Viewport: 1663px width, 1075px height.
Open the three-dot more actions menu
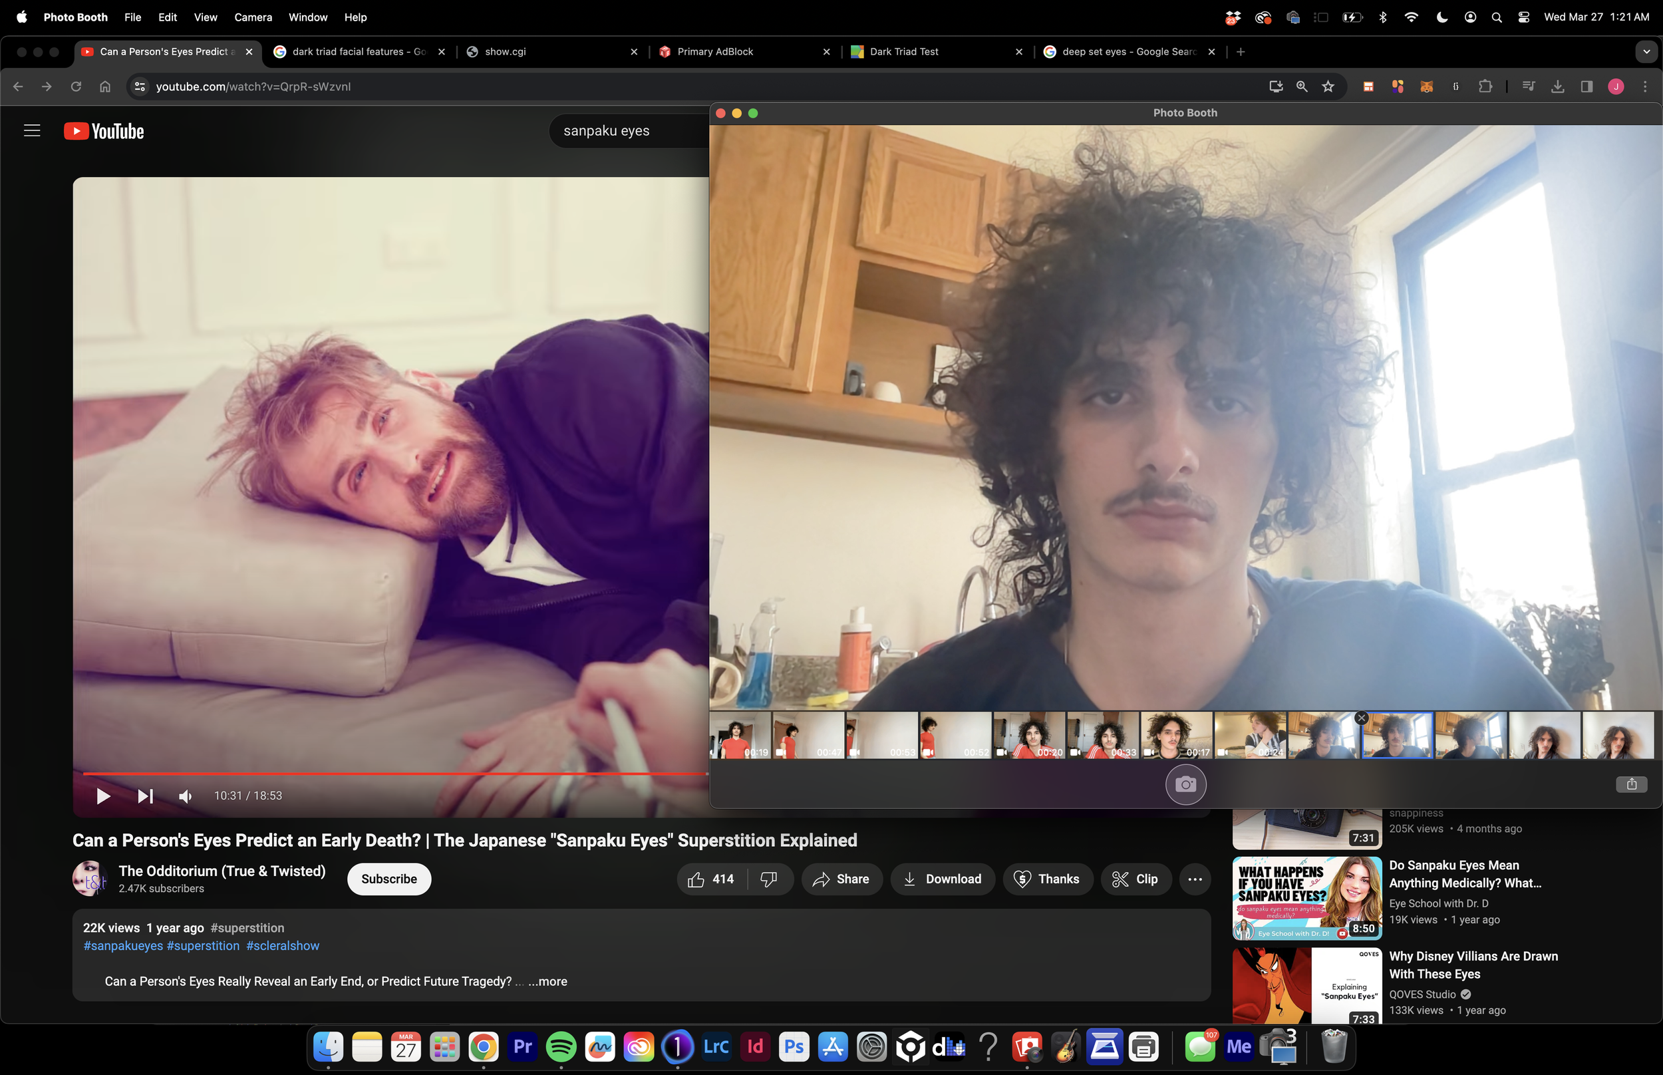point(1195,879)
